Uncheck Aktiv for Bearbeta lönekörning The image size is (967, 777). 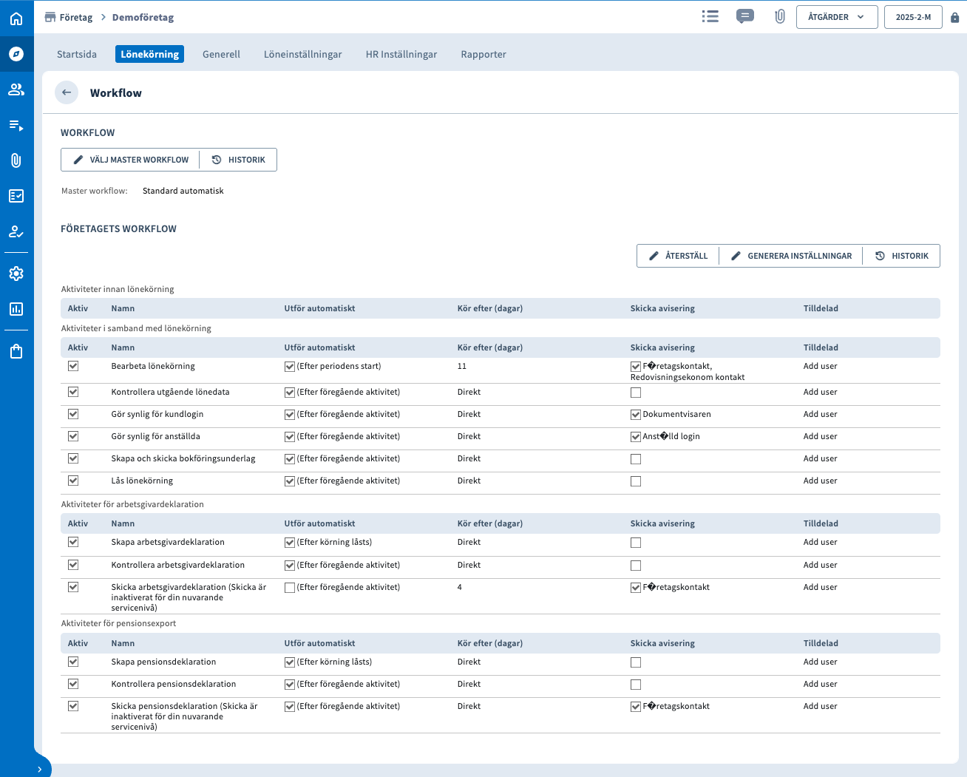(73, 366)
